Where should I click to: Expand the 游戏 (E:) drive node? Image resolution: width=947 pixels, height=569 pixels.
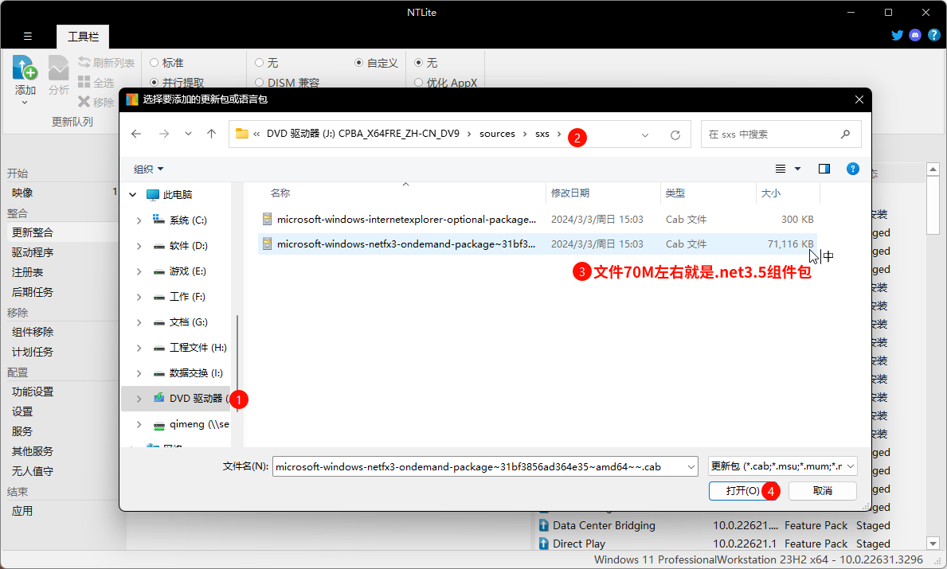pyautogui.click(x=139, y=271)
